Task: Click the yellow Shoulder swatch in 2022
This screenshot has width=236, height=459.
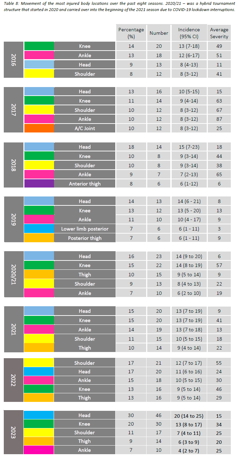Action: coord(39,363)
